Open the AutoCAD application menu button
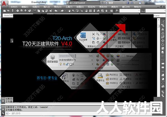The height and width of the screenshot is (117, 167). (x=4, y=4)
